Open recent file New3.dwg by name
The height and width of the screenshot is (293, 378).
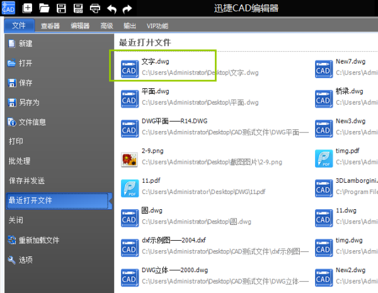pos(351,121)
